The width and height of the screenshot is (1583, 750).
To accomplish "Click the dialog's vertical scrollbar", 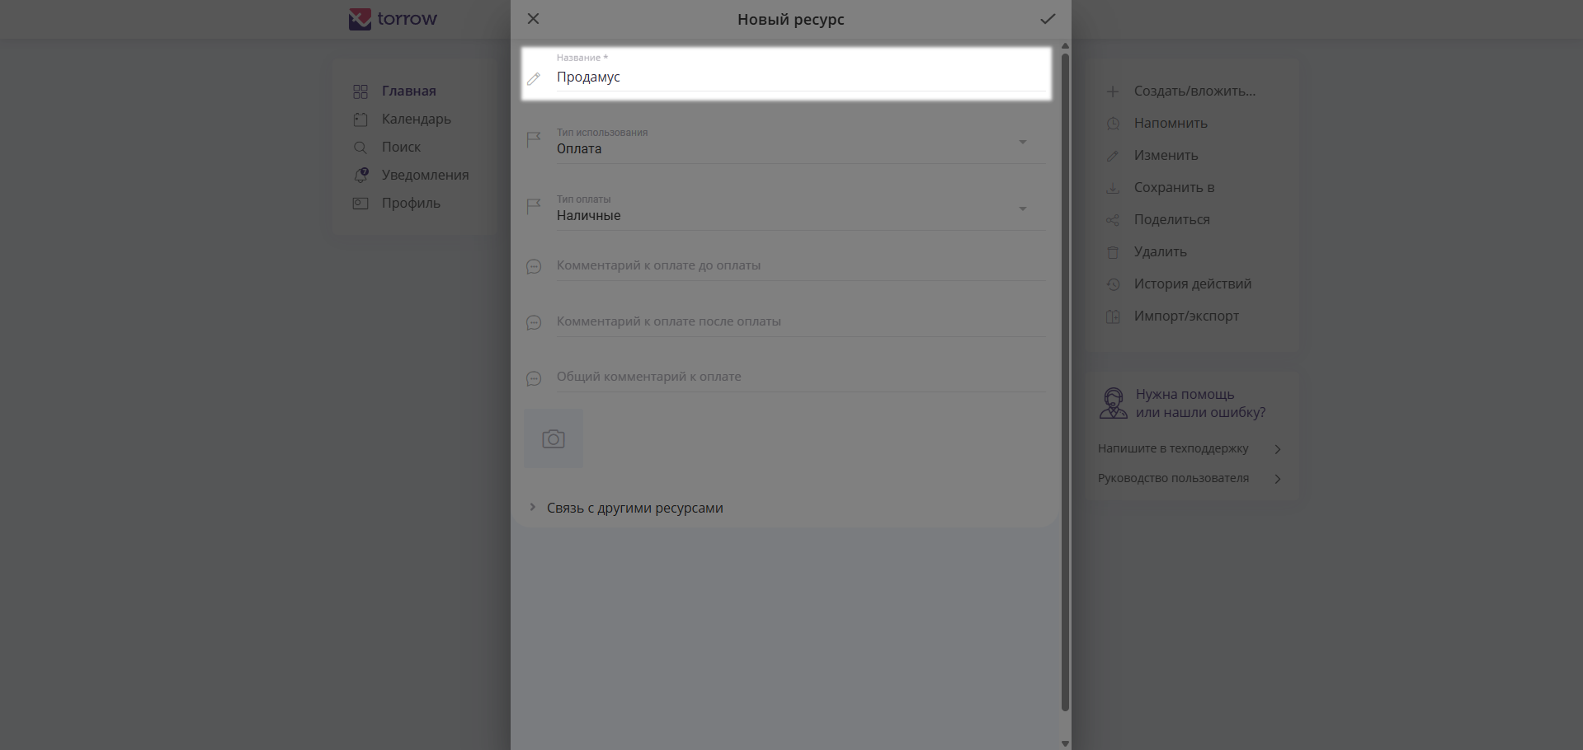I will pyautogui.click(x=1065, y=379).
